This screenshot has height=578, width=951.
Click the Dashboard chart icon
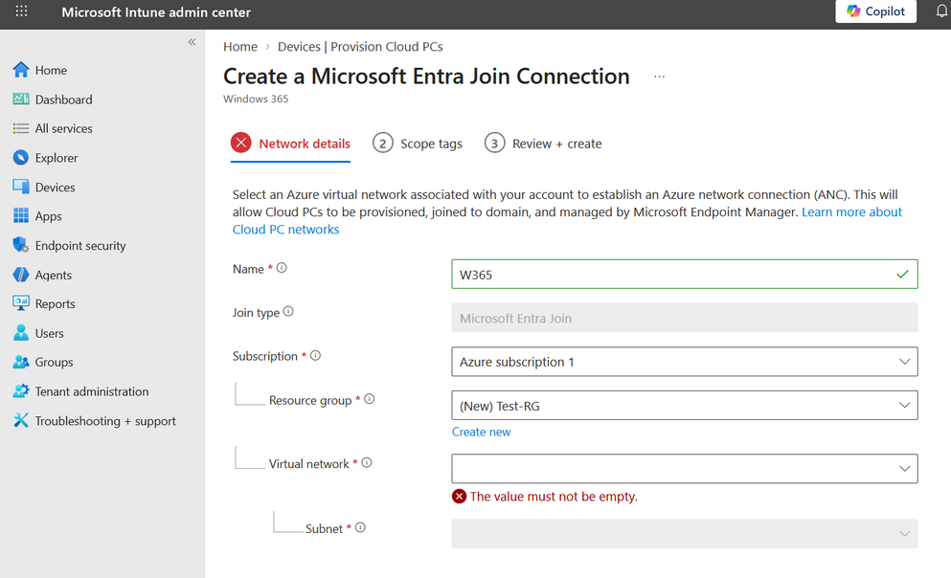(x=21, y=99)
